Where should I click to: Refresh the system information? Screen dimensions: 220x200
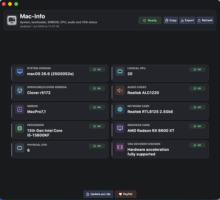pyautogui.click(x=205, y=20)
